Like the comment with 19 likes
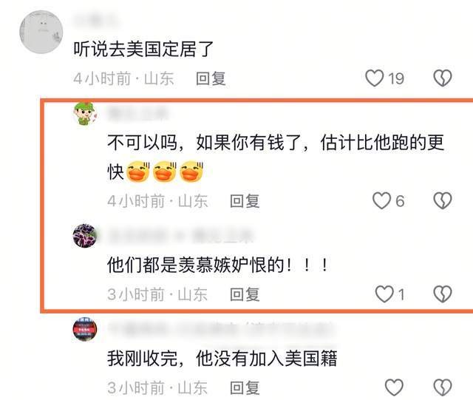The height and width of the screenshot is (400, 473). click(375, 78)
